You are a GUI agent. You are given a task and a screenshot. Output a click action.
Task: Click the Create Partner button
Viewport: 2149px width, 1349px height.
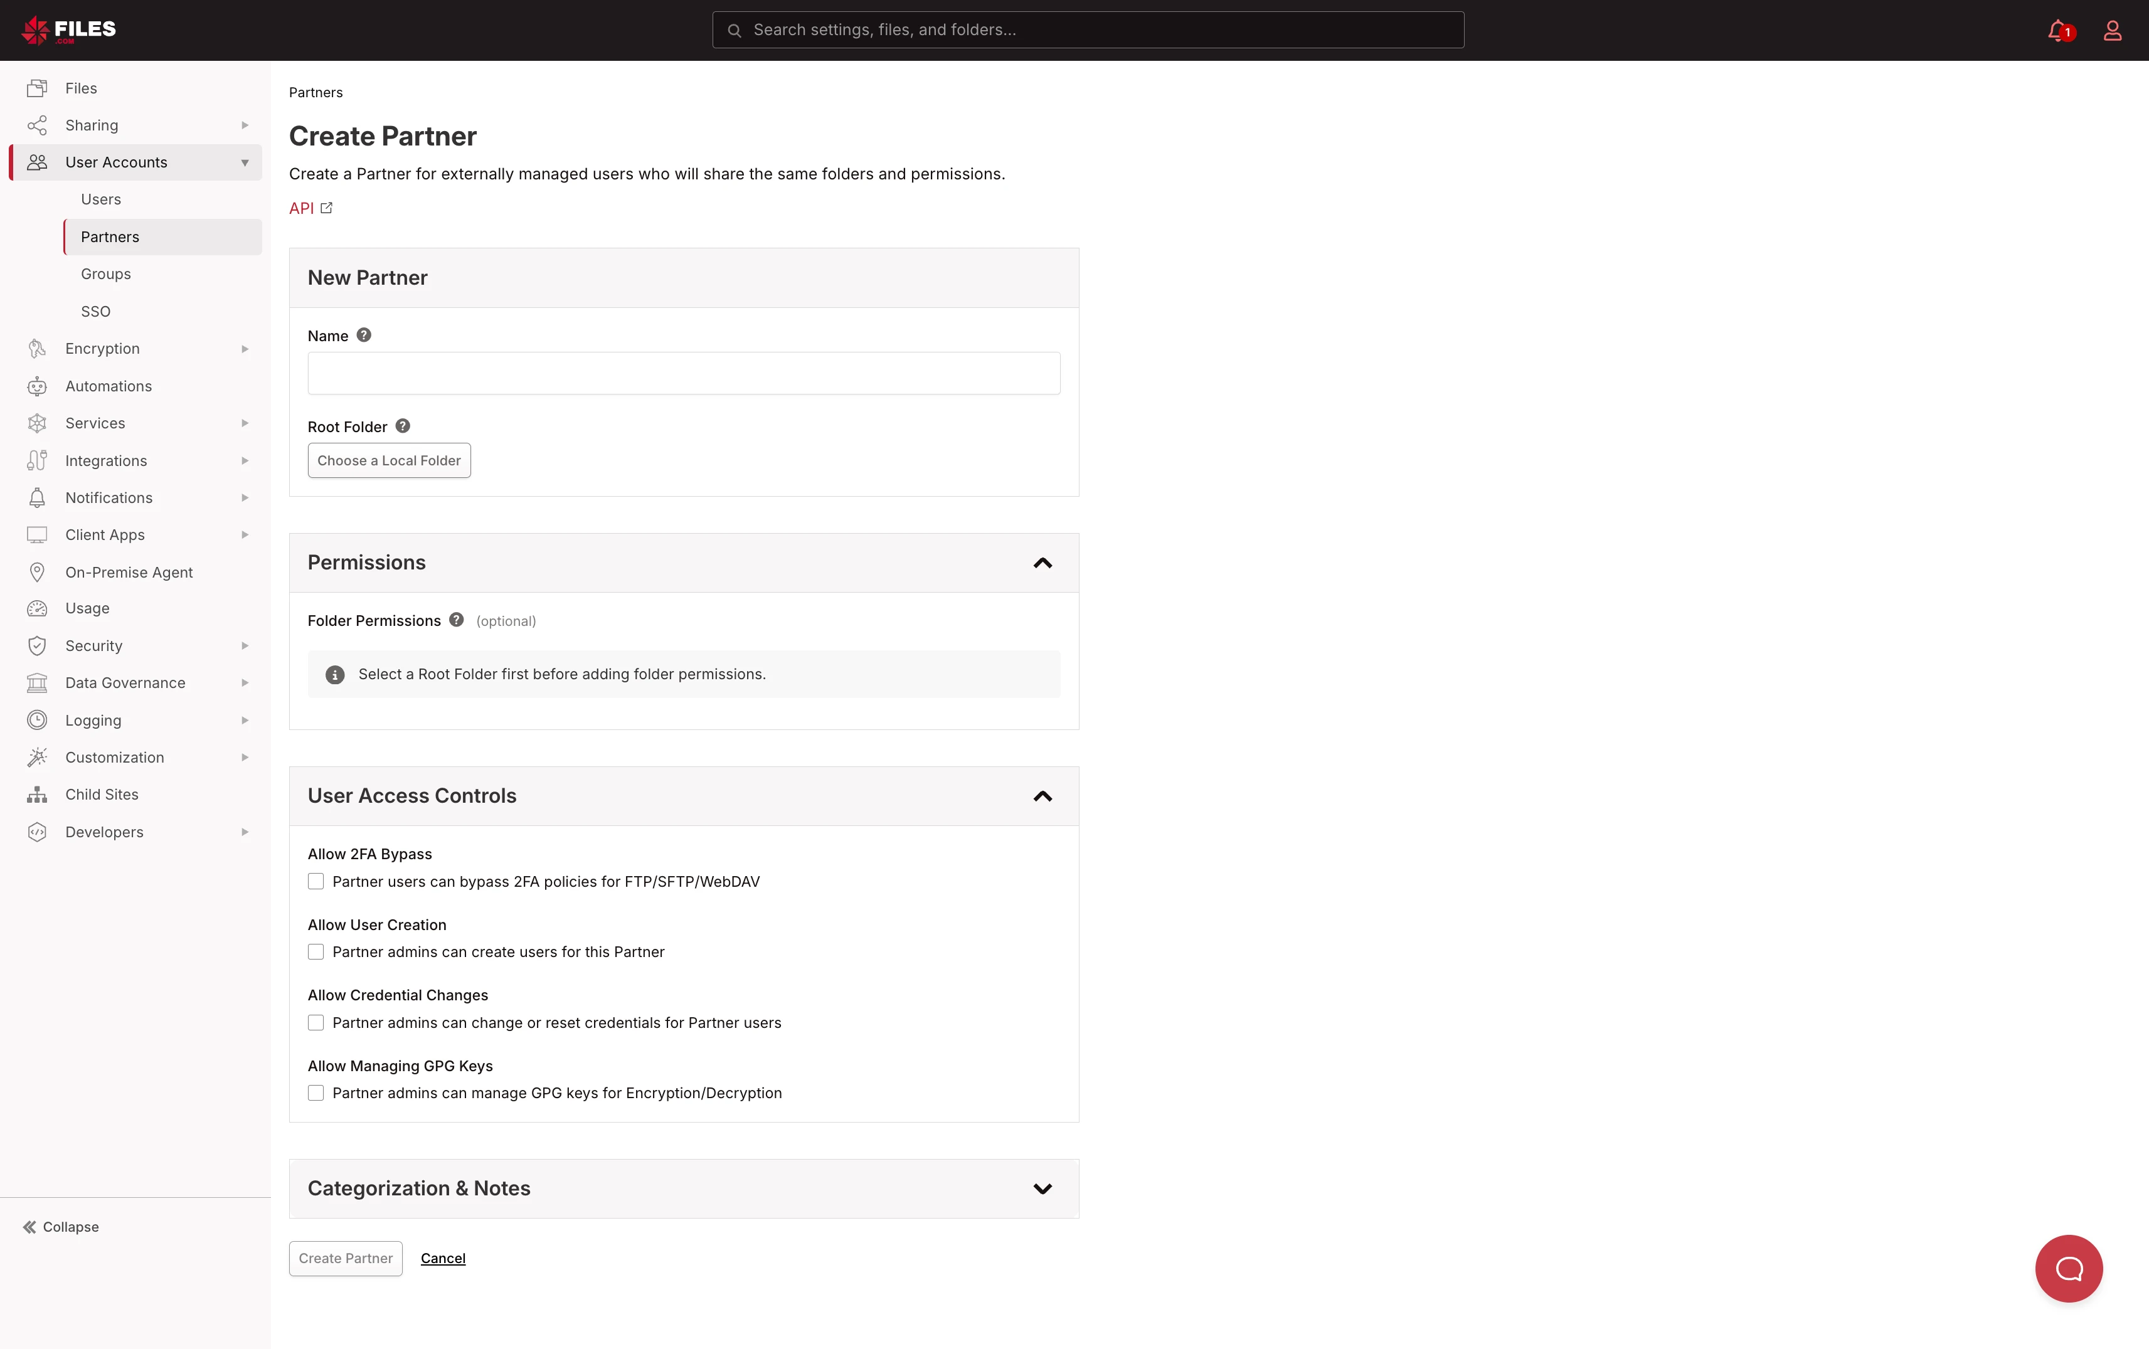pos(345,1258)
